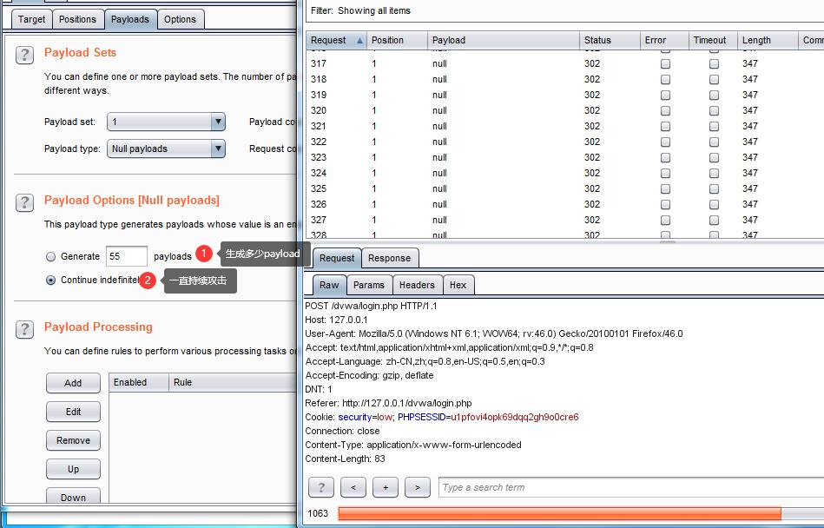Open the Payload type dropdown

pyautogui.click(x=166, y=148)
